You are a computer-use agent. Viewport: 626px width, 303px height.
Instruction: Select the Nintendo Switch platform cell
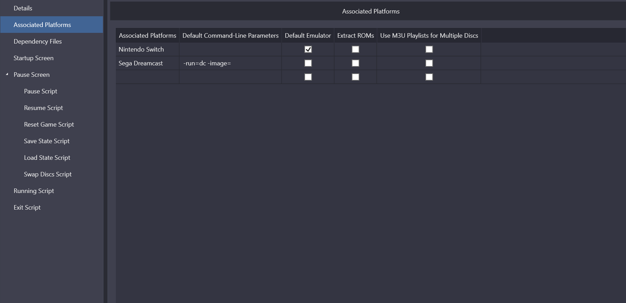148,49
